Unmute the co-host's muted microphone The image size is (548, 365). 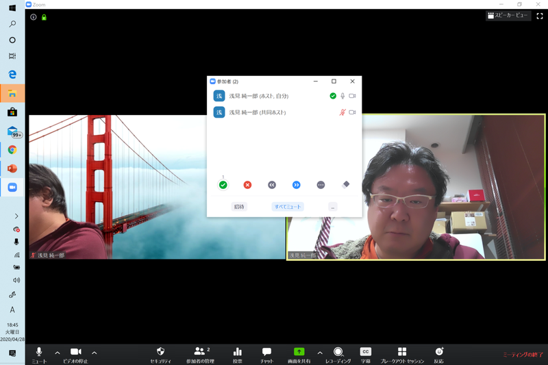[342, 112]
